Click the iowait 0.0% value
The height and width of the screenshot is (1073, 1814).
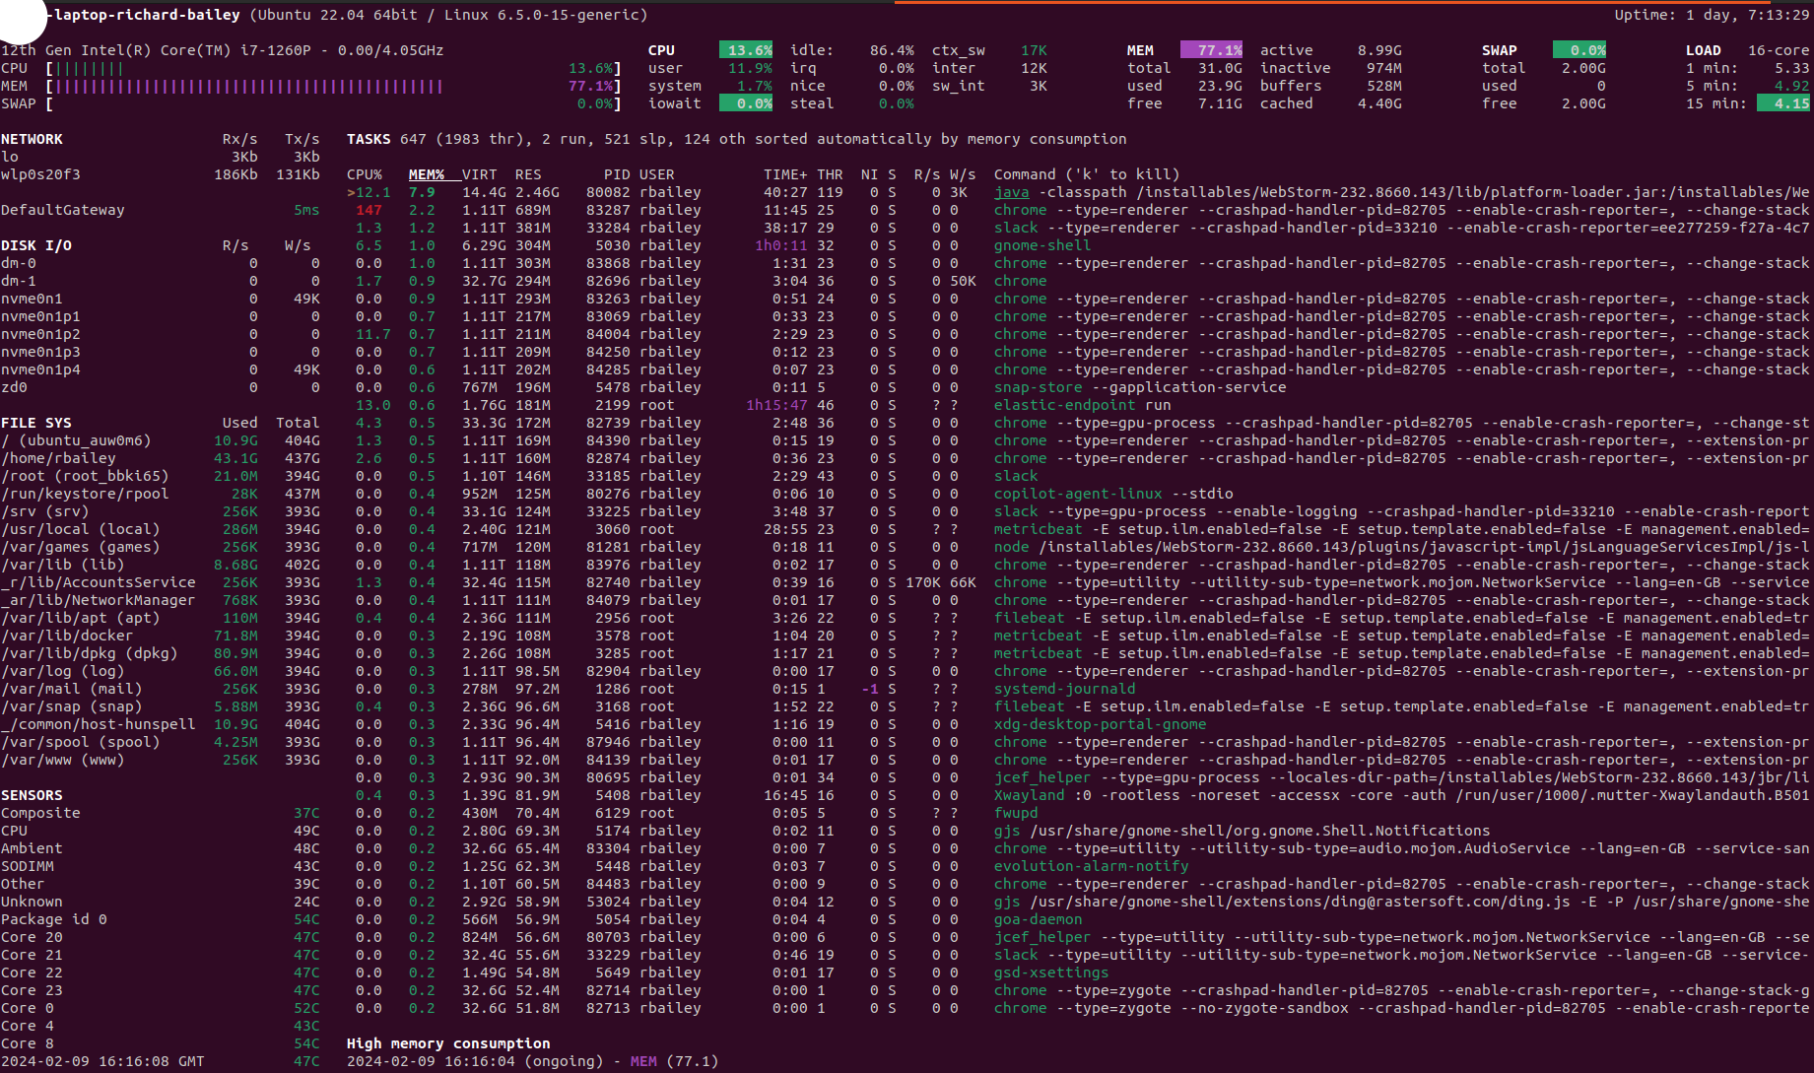tap(746, 103)
